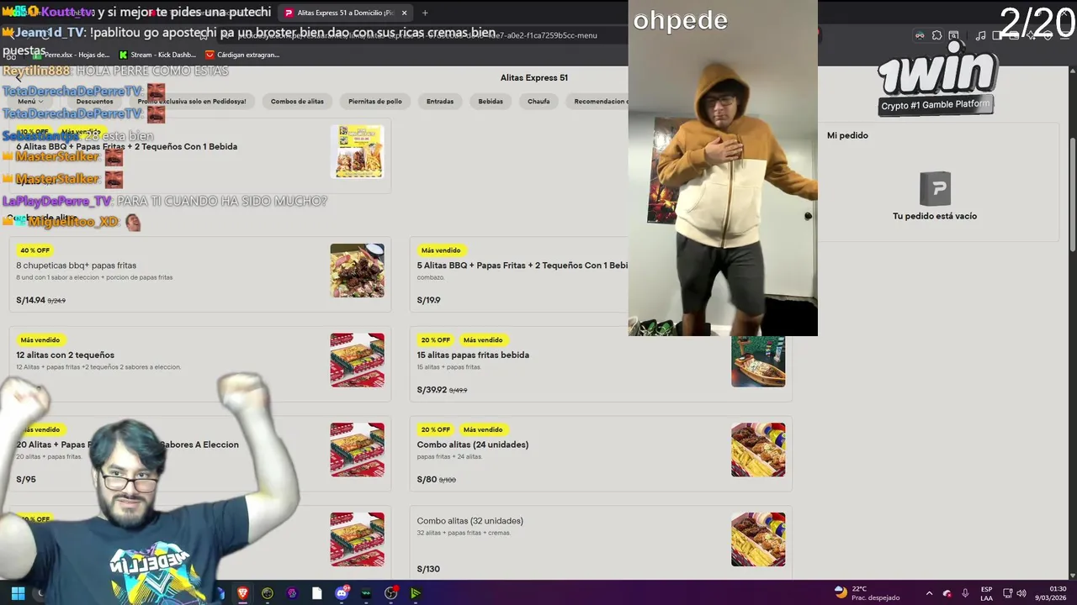Click the page search toolbar icon
The height and width of the screenshot is (605, 1077).
coord(953,35)
